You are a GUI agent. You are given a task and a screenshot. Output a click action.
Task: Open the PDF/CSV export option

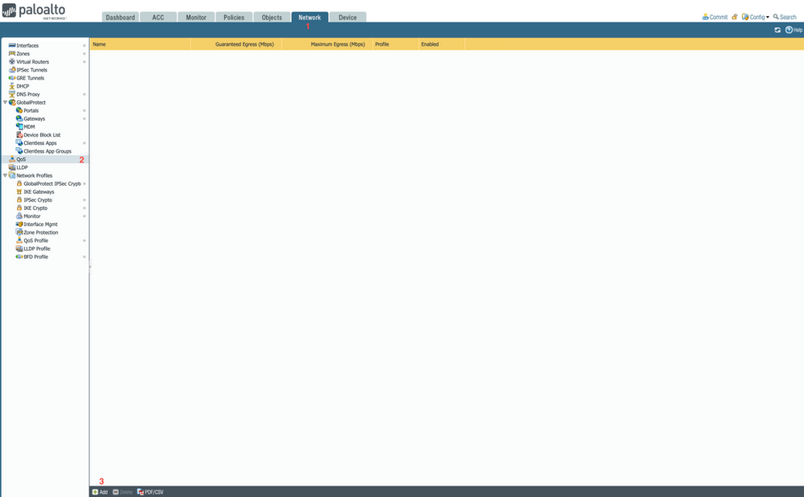(x=151, y=491)
